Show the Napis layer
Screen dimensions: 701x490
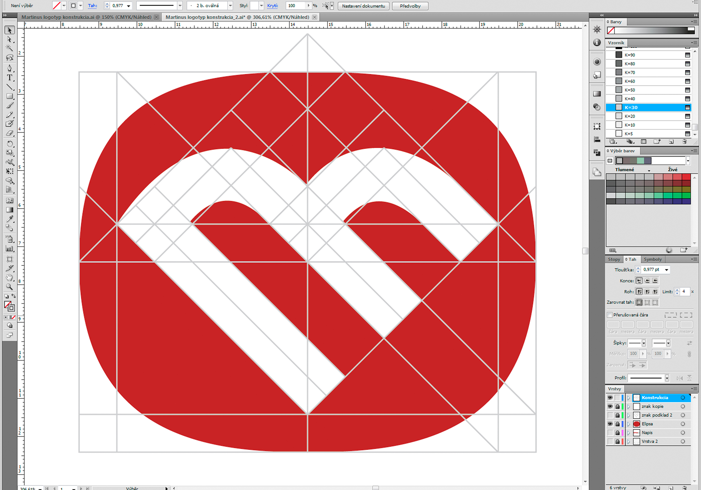[610, 433]
